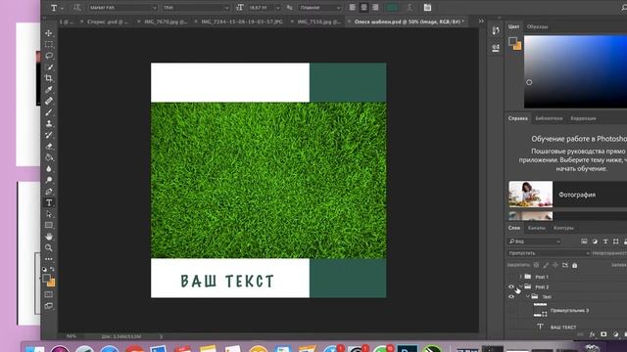The height and width of the screenshot is (352, 627).
Task: Open the font style Thin dropdown
Action: pyautogui.click(x=196, y=8)
